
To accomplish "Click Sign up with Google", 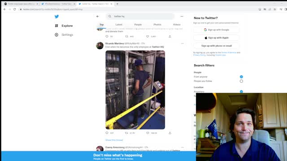I will (x=217, y=30).
